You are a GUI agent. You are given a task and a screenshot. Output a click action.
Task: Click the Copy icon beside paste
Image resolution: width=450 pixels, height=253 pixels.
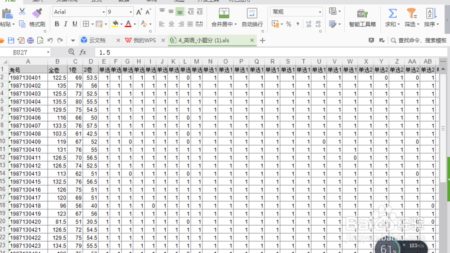[22, 24]
